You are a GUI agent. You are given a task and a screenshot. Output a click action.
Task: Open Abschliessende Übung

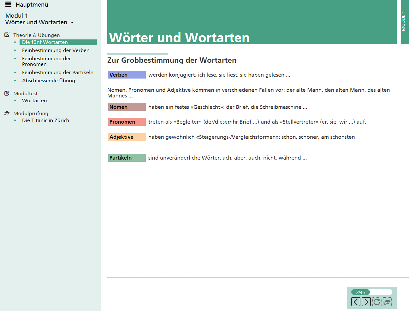point(48,81)
